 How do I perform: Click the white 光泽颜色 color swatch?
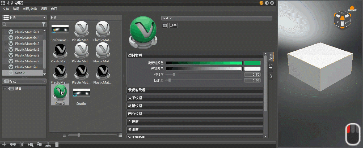(x=252, y=69)
